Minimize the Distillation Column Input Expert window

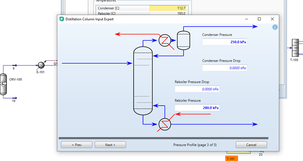(246, 19)
